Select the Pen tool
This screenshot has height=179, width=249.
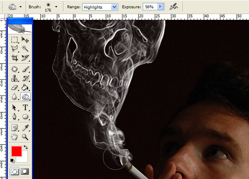pyautogui.click(x=15, y=117)
